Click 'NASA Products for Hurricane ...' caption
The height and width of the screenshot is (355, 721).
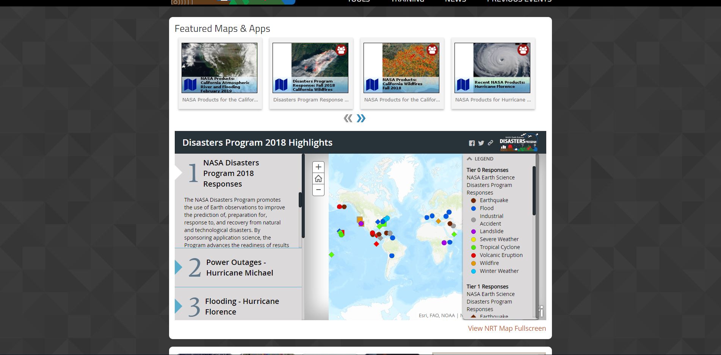493,100
